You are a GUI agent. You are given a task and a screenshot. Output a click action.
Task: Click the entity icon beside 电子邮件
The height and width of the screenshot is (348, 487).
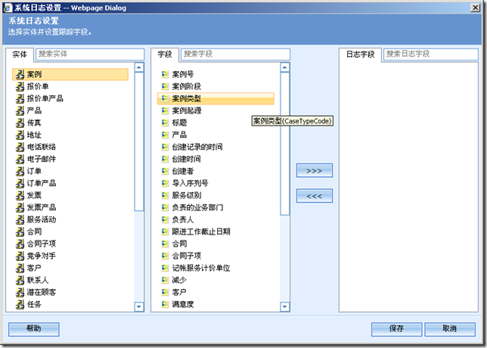coord(20,159)
